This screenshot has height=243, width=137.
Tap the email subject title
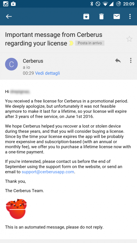click(x=54, y=39)
